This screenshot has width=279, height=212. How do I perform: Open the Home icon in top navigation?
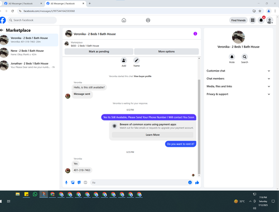coord(124,20)
